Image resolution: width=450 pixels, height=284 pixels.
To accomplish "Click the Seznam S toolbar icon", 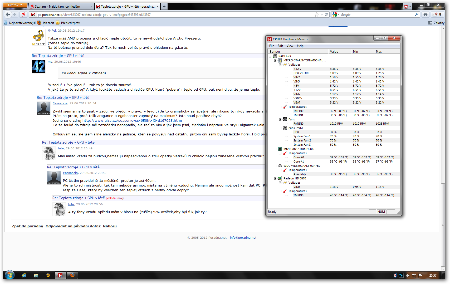I will tap(24, 14).
